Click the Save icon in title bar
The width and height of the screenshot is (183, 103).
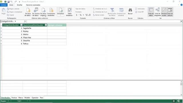click(8, 2)
